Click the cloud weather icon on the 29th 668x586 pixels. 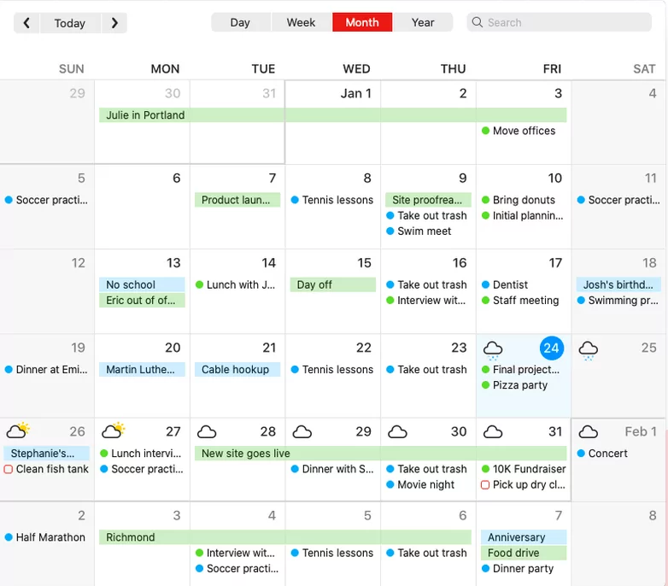(x=302, y=432)
